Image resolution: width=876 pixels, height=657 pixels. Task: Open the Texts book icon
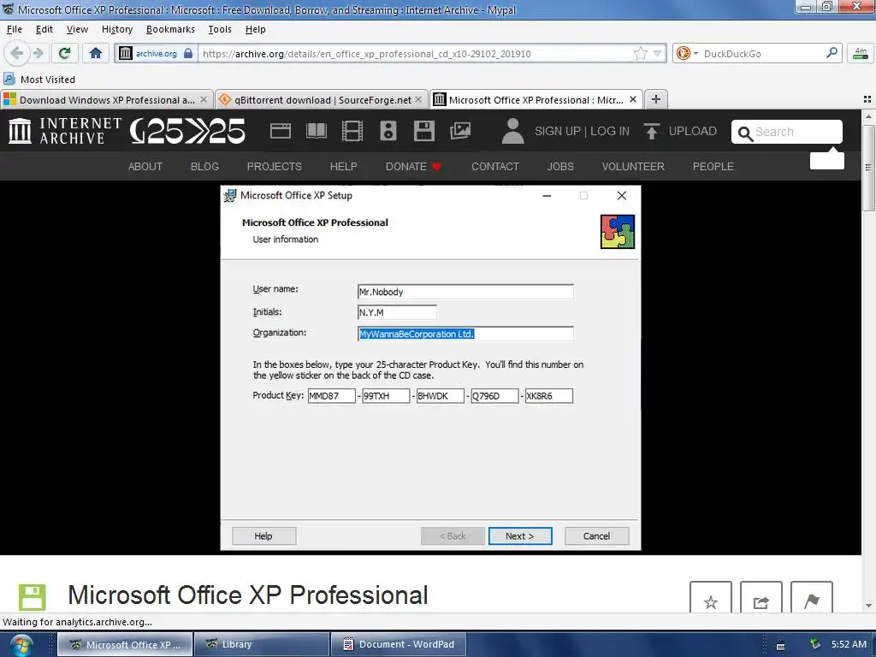click(317, 131)
